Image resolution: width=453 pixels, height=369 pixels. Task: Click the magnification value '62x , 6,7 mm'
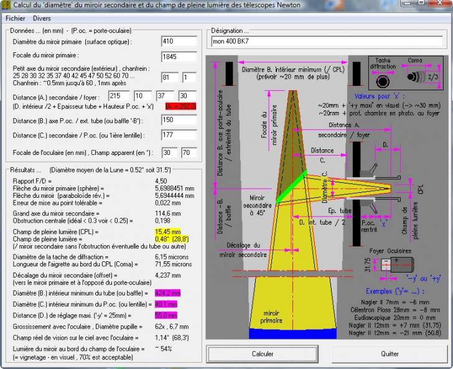[x=172, y=327]
